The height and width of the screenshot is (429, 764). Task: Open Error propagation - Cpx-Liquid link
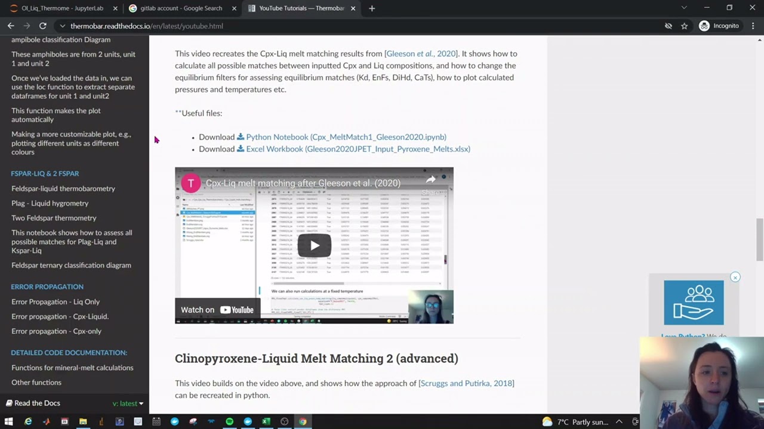(x=60, y=316)
